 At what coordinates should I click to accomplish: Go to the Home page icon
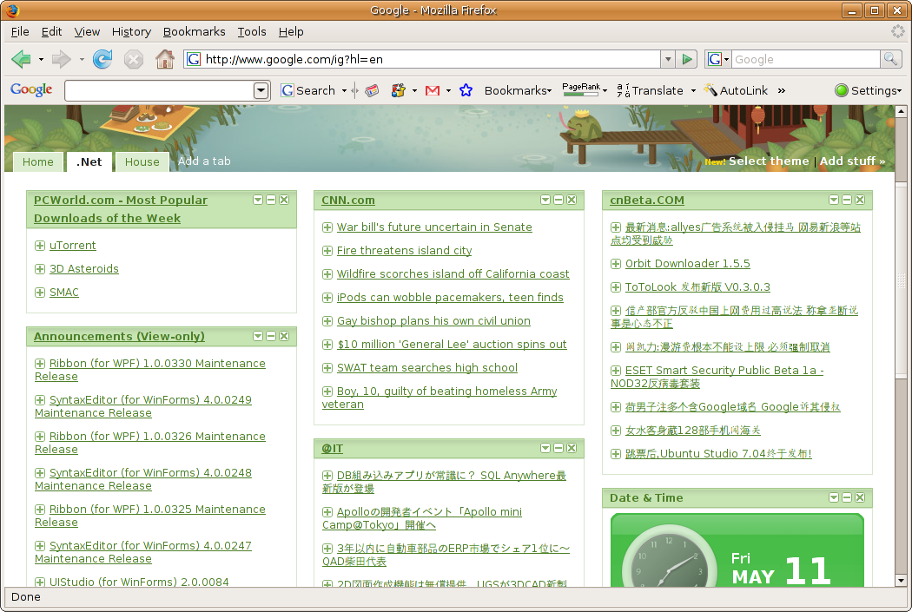coord(165,59)
